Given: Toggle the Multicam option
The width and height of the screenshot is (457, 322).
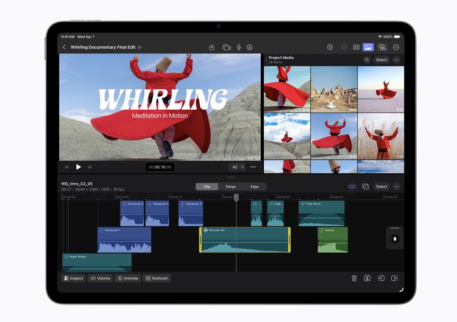Looking at the screenshot, I should tap(157, 278).
